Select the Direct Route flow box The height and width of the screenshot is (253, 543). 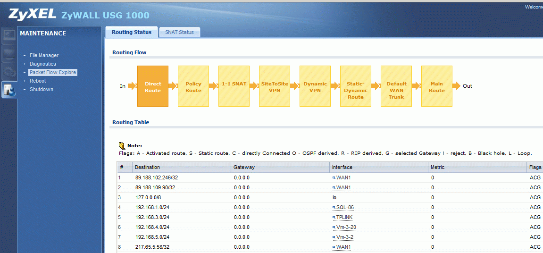click(153, 86)
